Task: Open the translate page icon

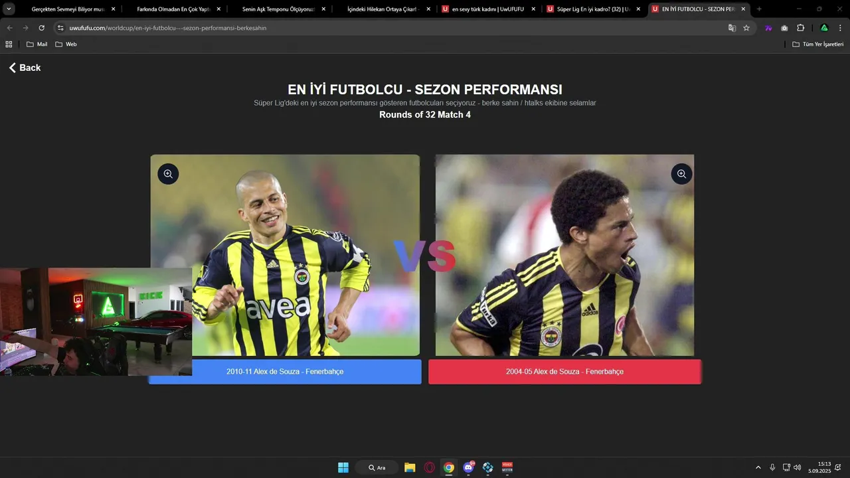Action: tap(732, 28)
